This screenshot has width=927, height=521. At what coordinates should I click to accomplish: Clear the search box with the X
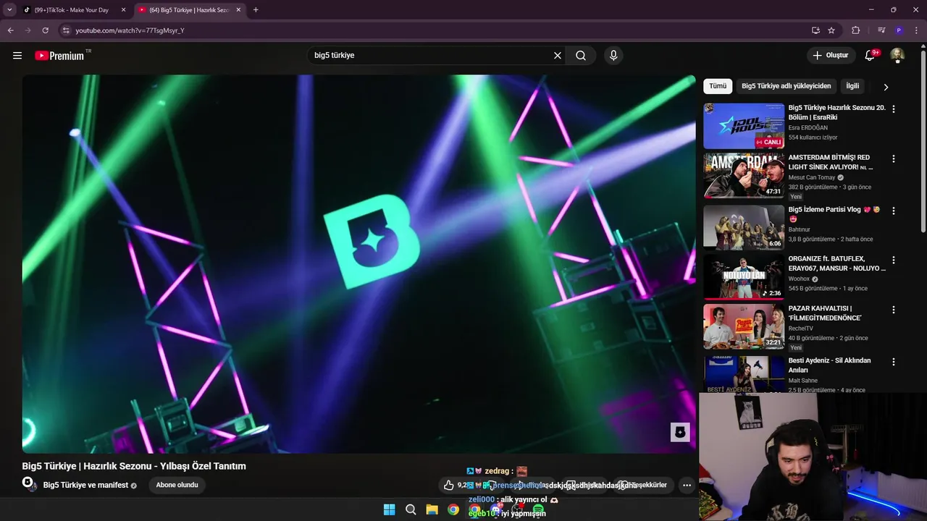pos(558,56)
